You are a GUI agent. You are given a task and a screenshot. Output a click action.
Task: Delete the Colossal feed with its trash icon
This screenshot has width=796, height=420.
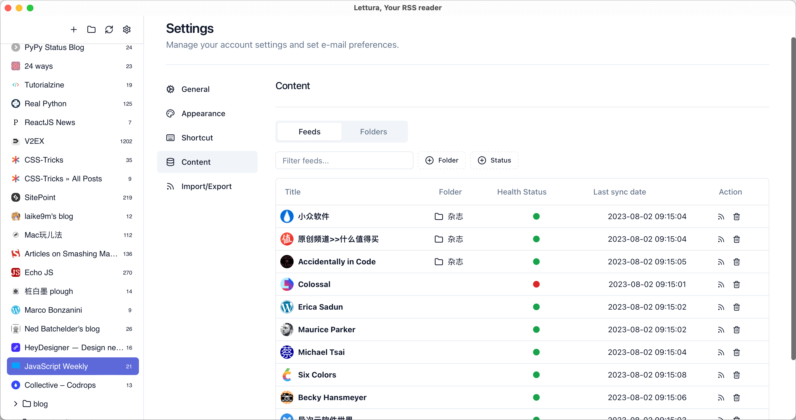(736, 285)
